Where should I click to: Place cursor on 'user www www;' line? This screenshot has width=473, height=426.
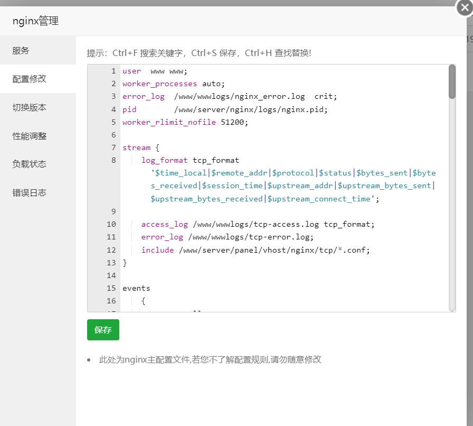(155, 71)
